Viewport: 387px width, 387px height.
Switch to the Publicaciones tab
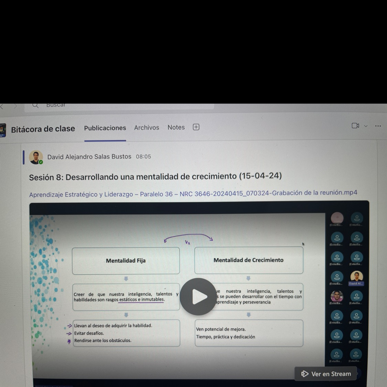[x=105, y=128]
